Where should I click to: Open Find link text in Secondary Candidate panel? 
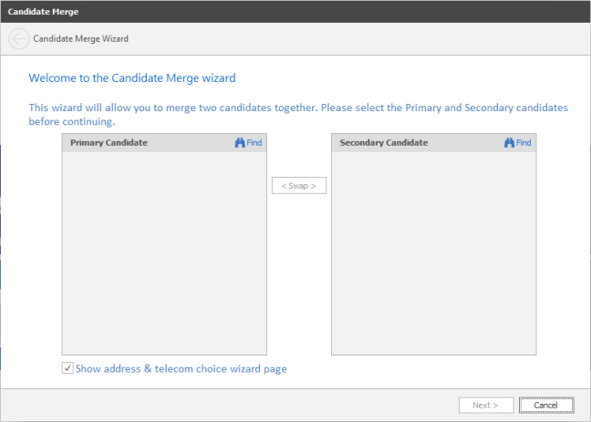click(524, 143)
